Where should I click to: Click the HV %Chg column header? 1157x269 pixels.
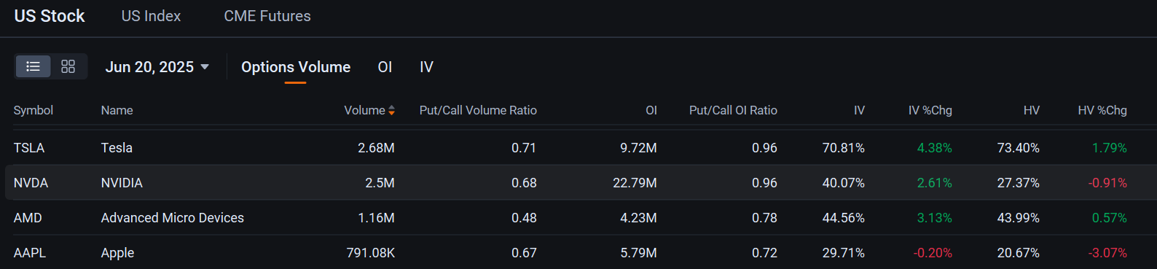tap(1102, 110)
